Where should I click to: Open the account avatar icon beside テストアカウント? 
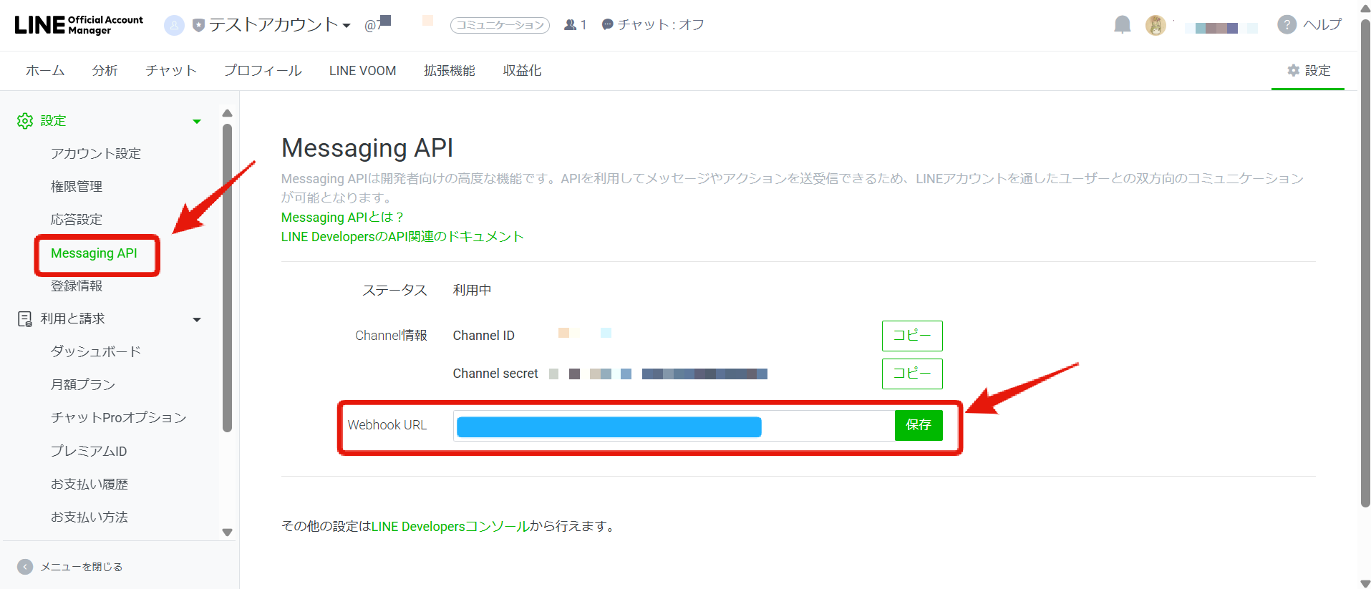pos(174,25)
